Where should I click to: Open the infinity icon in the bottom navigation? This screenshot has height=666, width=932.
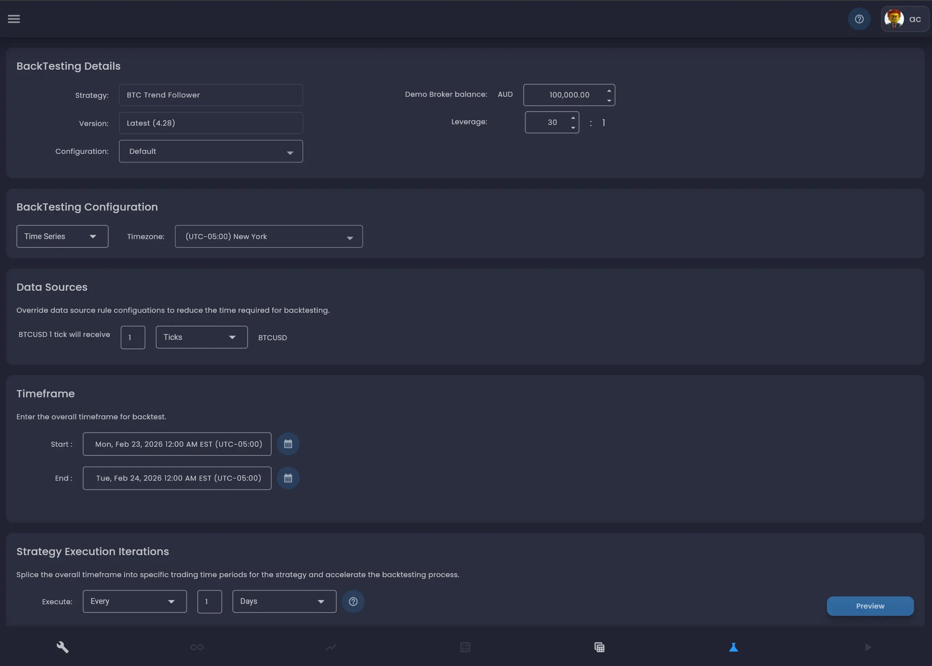[x=197, y=647]
